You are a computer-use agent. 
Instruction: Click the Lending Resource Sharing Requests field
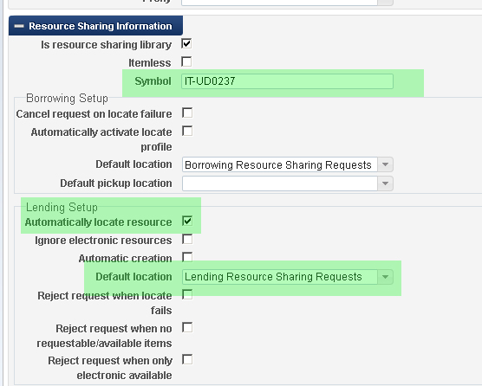pyautogui.click(x=280, y=277)
